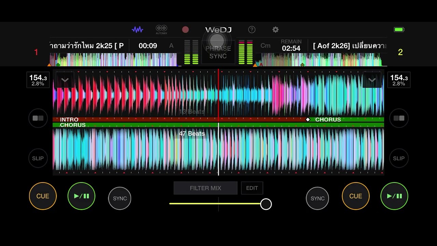
Task: Open the help question mark icon
Action: (x=252, y=30)
